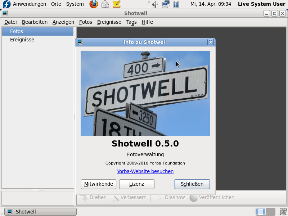Open the System panel menu

(x=75, y=4)
